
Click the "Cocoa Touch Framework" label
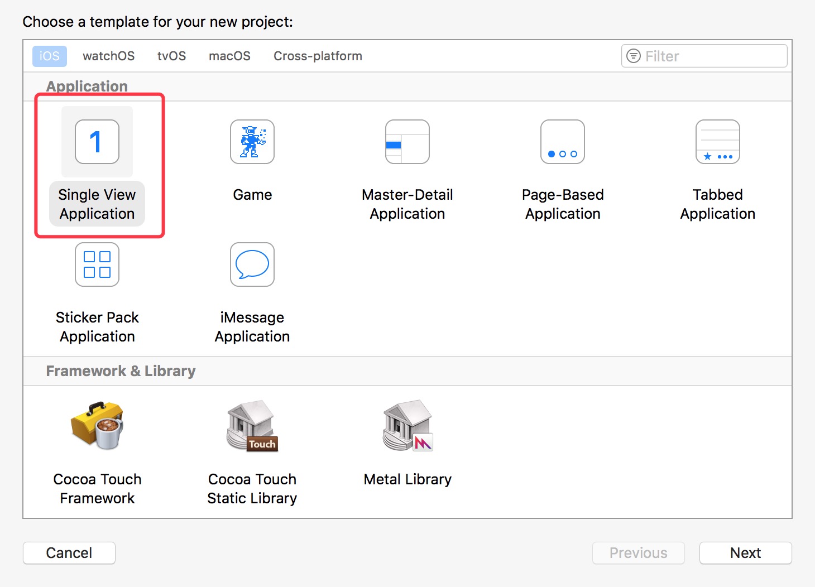[x=97, y=489]
